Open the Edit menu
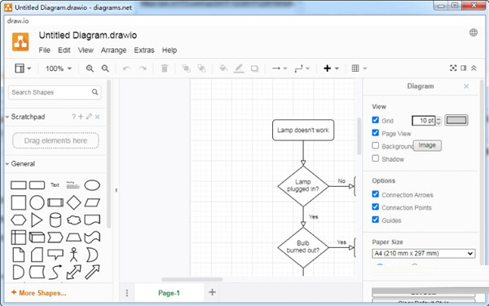Viewport: 489px width, 306px height. 64,51
